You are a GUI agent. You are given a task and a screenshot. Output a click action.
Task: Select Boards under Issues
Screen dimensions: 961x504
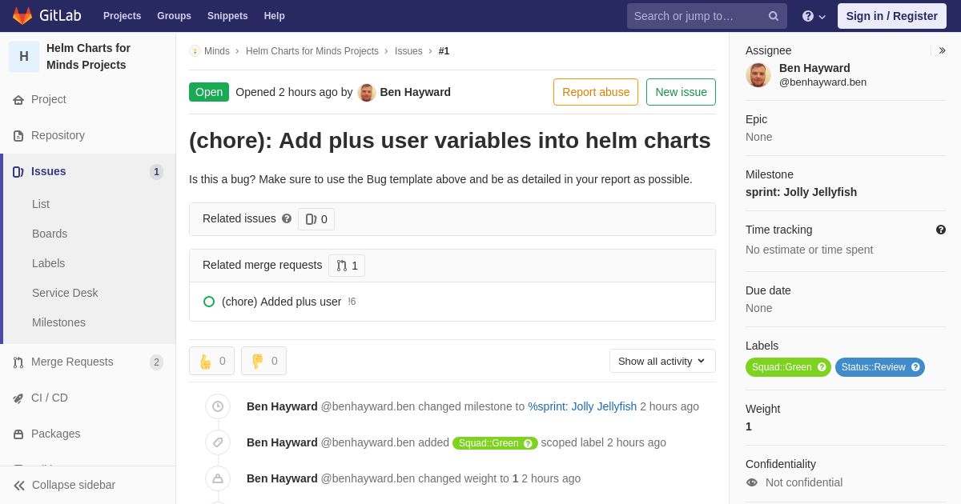50,234
